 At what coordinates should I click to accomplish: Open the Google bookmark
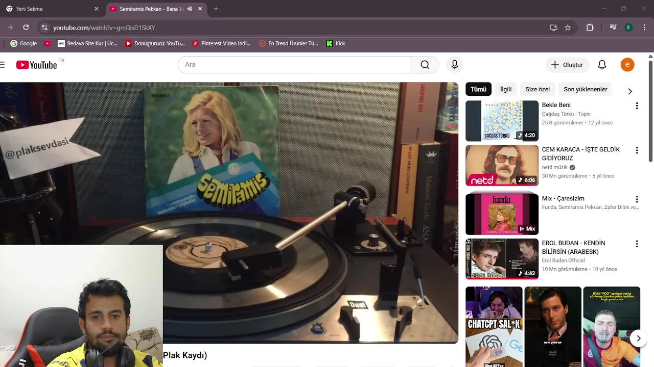pos(24,43)
